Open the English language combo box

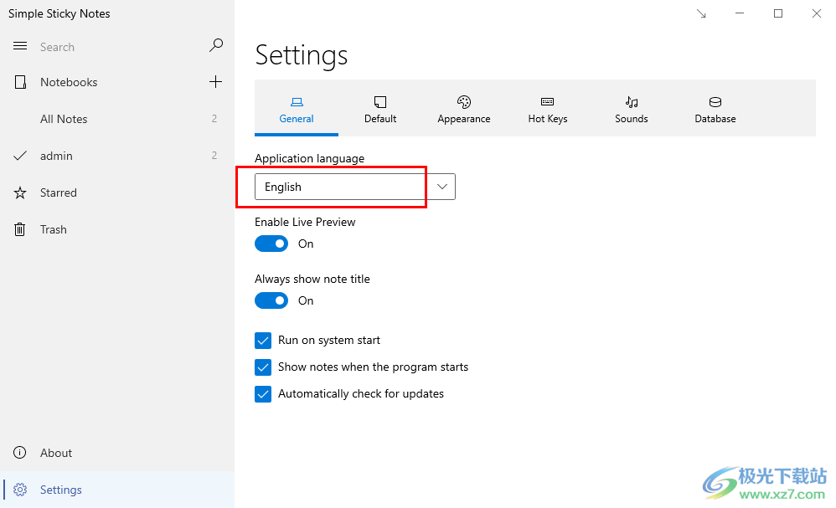355,187
